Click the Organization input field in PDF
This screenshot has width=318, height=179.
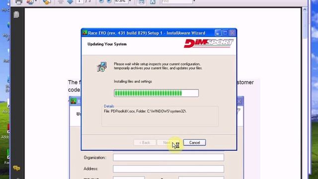click(168, 157)
